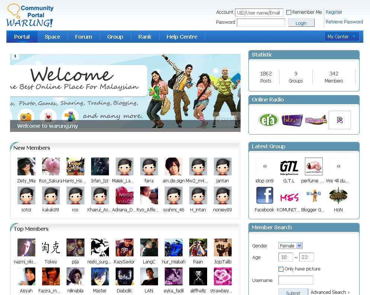370x295 pixels.
Task: Open the perfume group thumbnail
Action: point(313,166)
